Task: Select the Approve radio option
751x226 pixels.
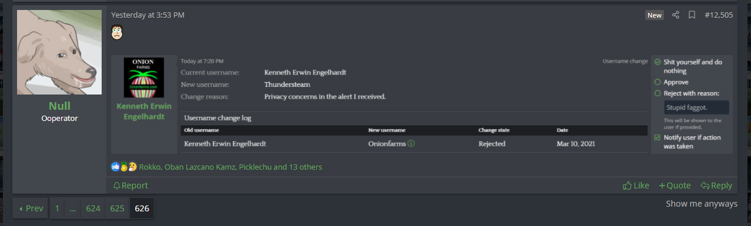Action: [x=658, y=82]
